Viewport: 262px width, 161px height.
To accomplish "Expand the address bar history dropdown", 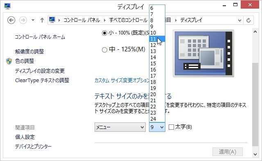I will point(239,20).
